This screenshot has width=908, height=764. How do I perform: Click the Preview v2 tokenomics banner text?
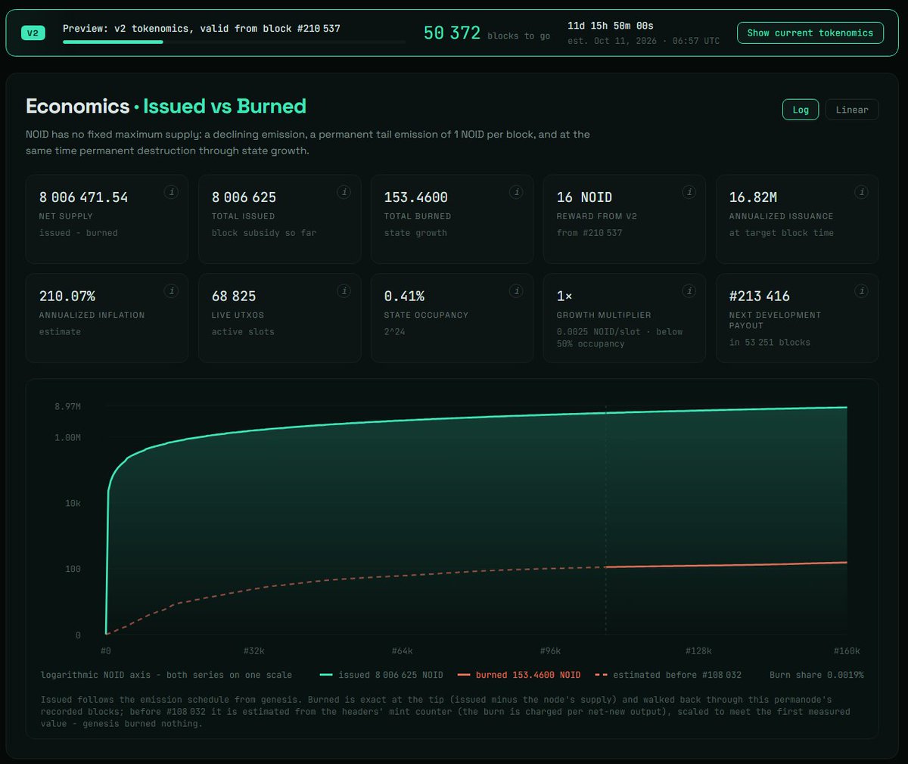click(201, 29)
